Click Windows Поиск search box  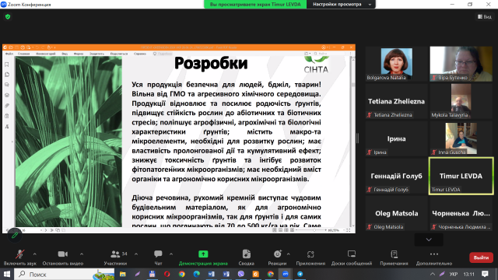pyautogui.click(x=65, y=274)
